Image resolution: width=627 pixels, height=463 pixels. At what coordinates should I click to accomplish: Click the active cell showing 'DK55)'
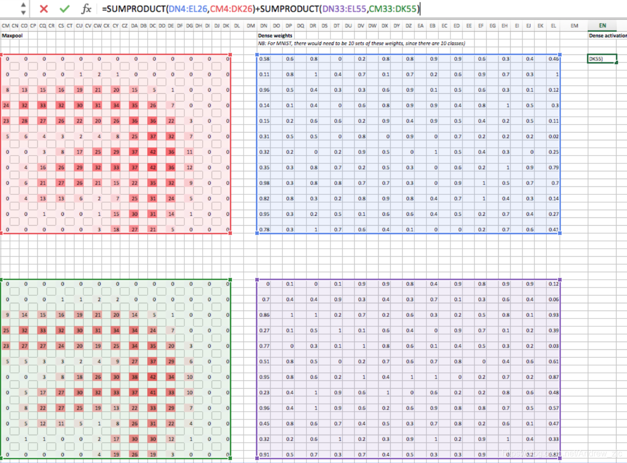pyautogui.click(x=602, y=59)
